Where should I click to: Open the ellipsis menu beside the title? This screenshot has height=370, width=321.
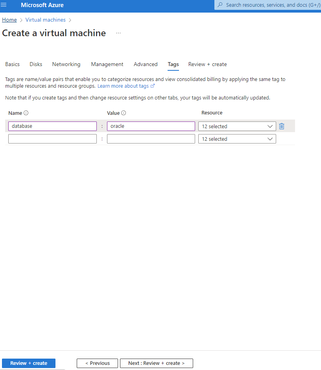tap(118, 33)
